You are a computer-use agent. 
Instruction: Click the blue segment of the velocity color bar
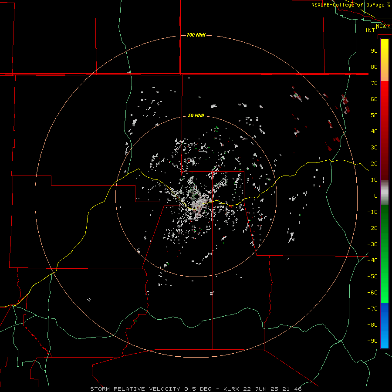point(385,326)
